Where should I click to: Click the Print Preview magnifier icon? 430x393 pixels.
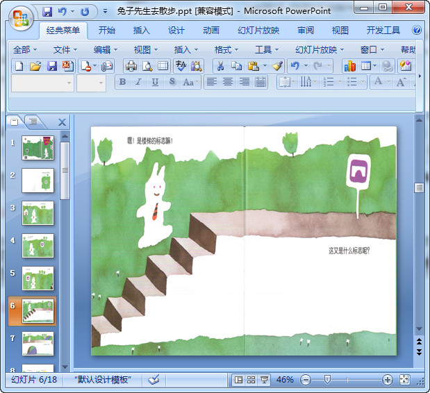147,66
